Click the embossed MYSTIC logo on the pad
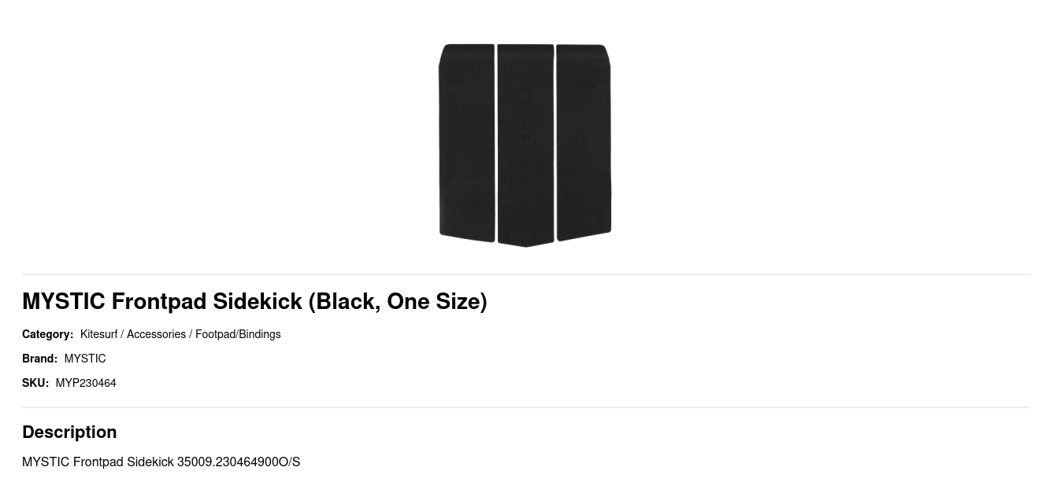This screenshot has height=493, width=1046. [x=526, y=114]
